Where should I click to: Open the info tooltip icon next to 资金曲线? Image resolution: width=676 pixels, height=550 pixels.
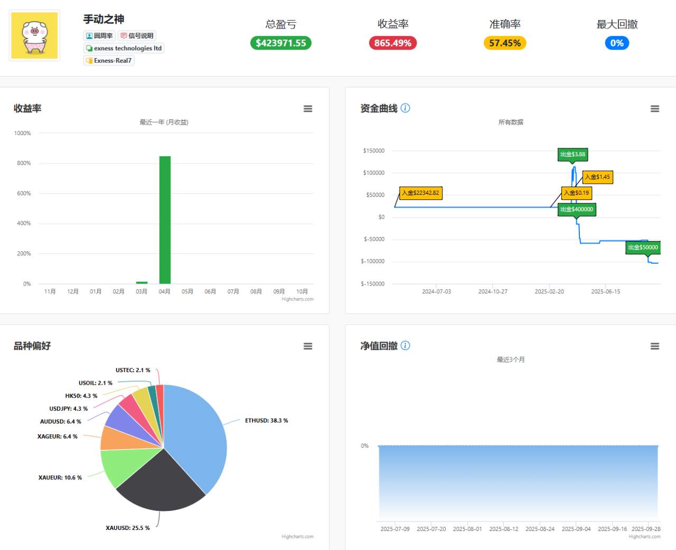(x=405, y=108)
